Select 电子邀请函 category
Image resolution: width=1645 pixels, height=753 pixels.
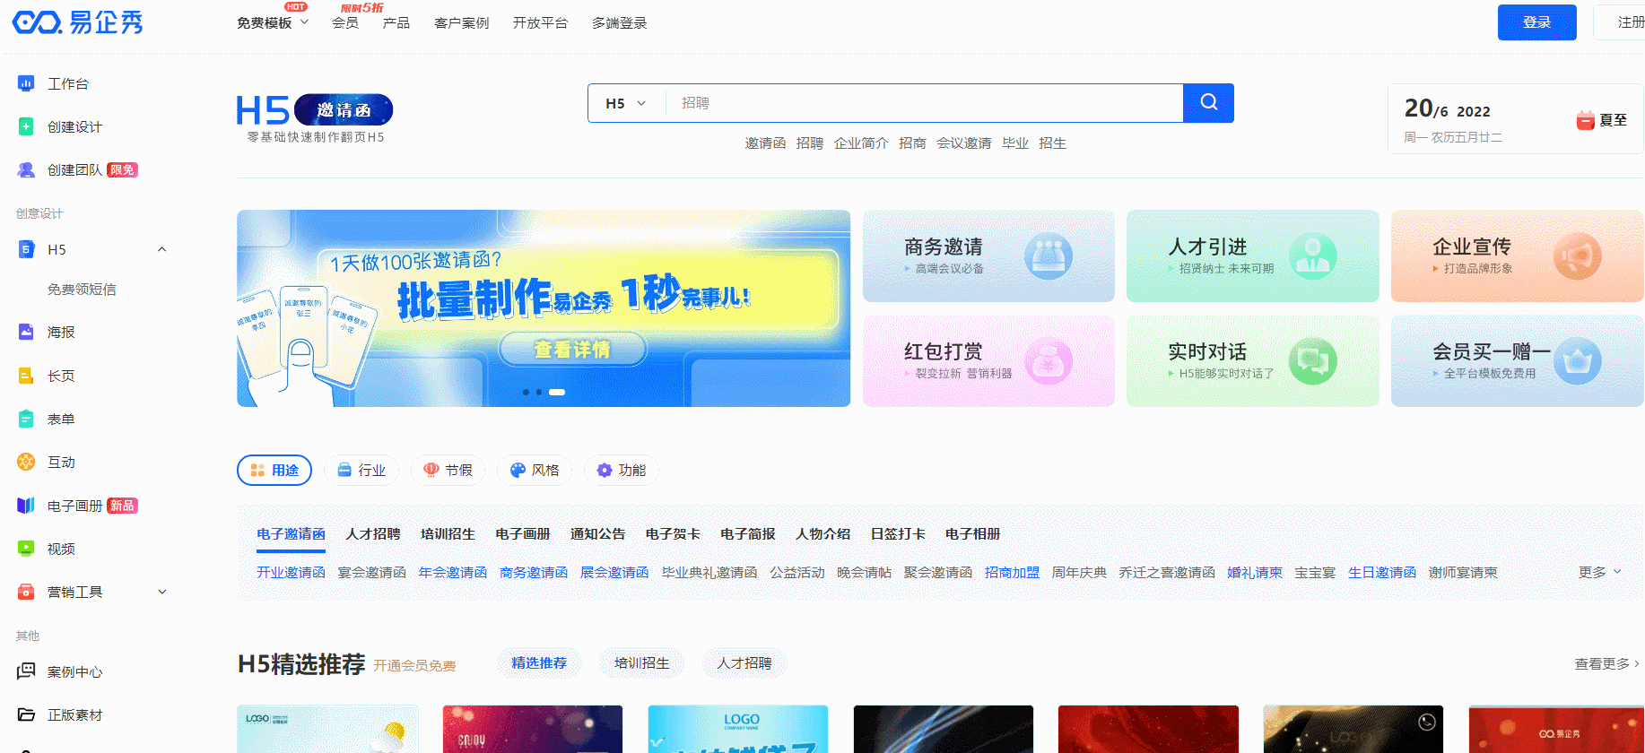click(291, 533)
